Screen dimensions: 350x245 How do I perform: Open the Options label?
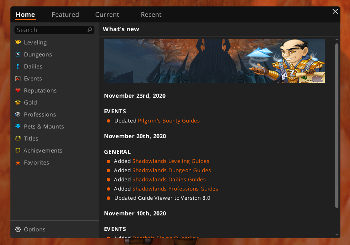34,229
